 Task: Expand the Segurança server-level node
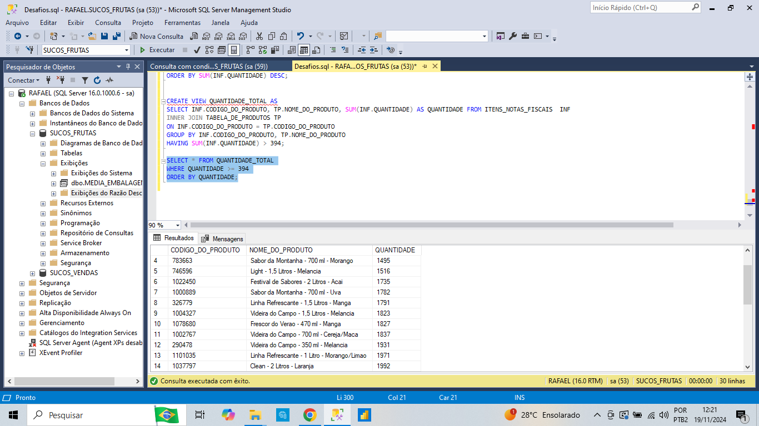[x=22, y=283]
